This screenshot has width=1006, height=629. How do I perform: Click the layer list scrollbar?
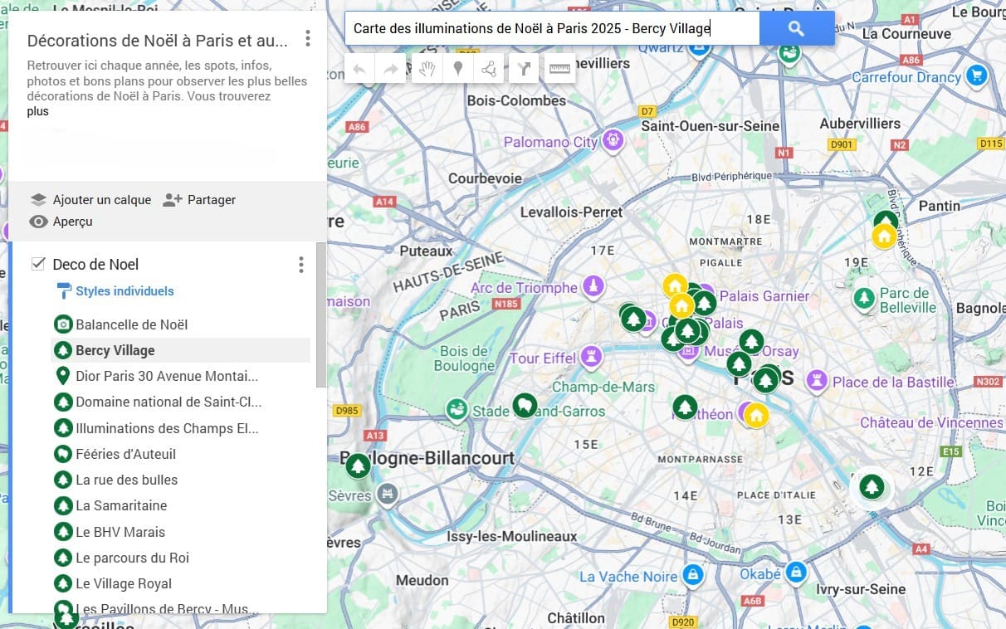point(321,315)
